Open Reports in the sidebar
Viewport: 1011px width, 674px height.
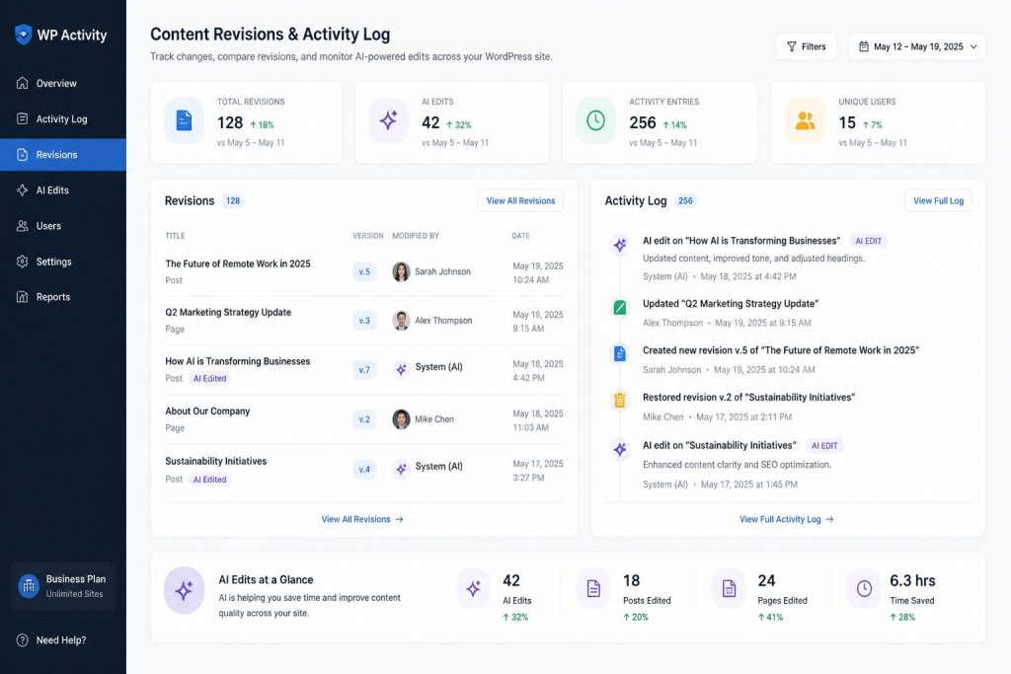coord(63,297)
